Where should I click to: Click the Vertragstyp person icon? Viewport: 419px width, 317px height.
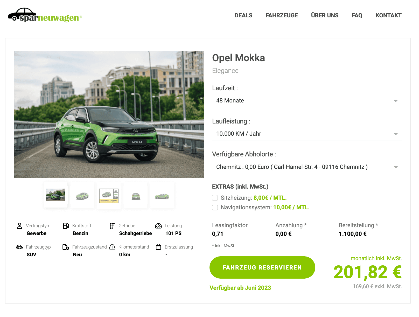click(x=19, y=226)
